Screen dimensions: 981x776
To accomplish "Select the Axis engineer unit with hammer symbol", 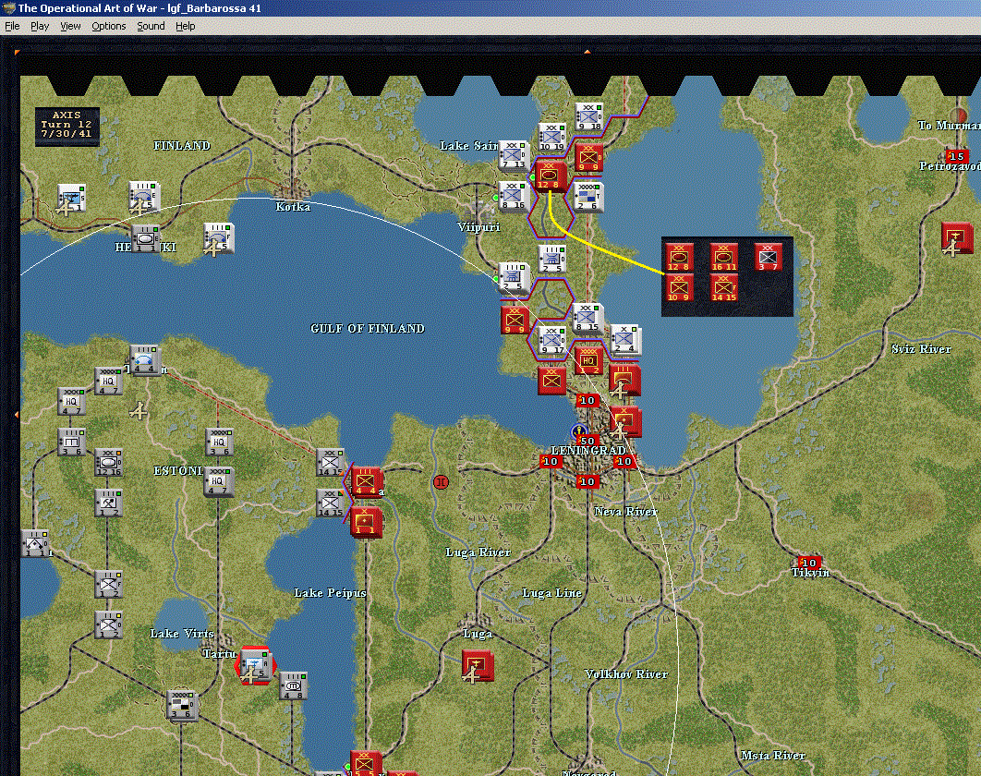I will [x=108, y=503].
